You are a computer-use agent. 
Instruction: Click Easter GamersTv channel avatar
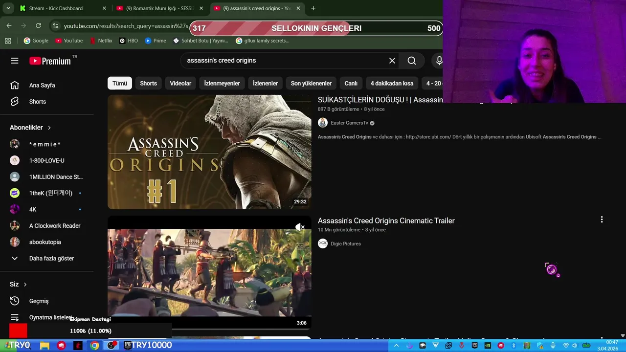coord(323,123)
